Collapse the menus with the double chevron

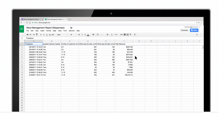coord(197,35)
